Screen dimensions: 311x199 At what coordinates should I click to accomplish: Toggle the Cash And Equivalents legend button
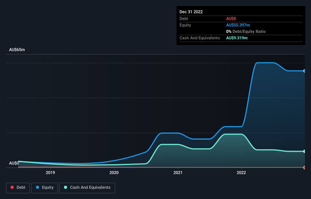point(87,188)
